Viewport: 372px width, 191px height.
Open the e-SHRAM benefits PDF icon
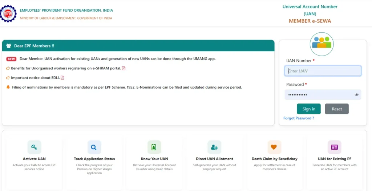point(124,68)
